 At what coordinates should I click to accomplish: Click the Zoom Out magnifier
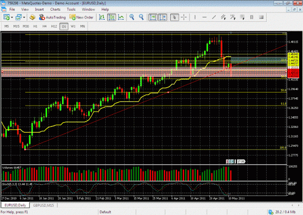tap(142, 17)
